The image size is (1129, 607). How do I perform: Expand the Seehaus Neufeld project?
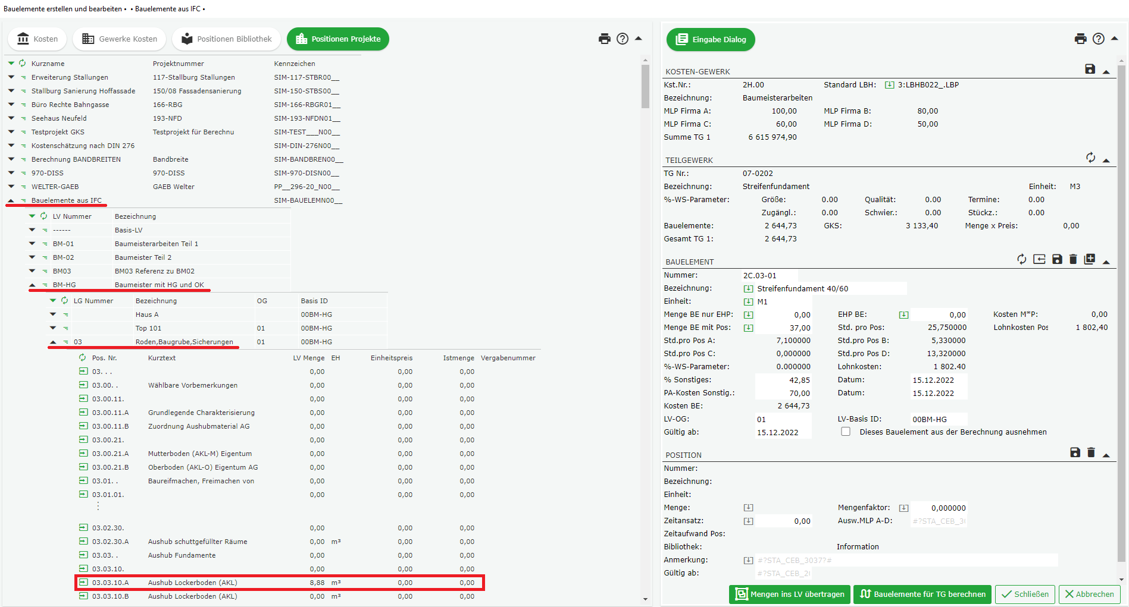(11, 118)
